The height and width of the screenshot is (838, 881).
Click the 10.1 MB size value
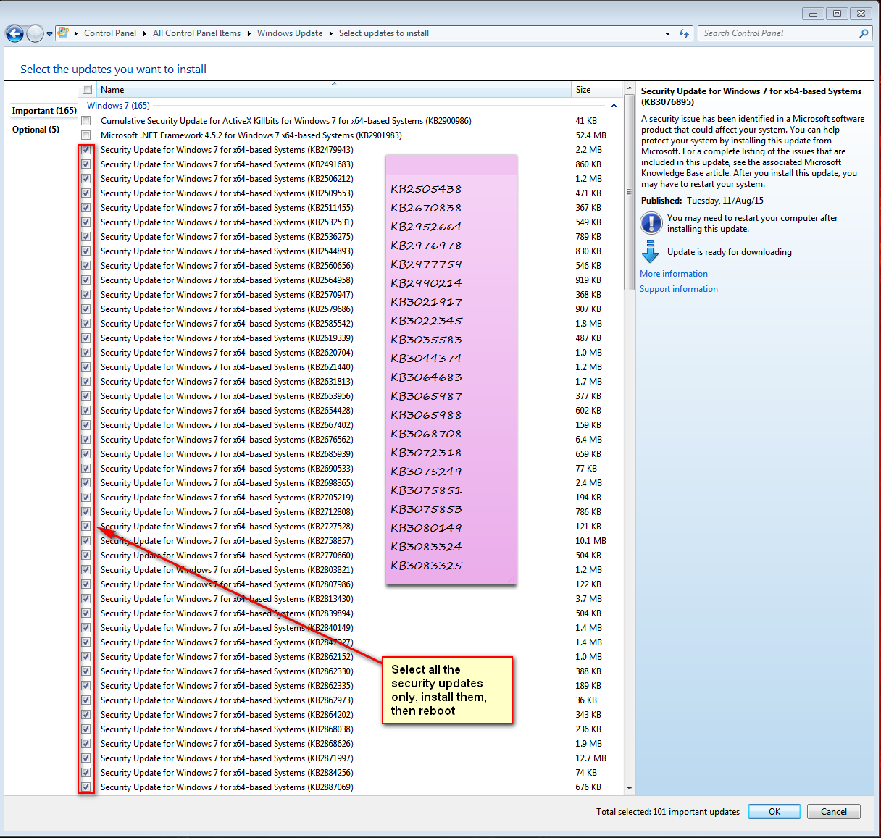(x=590, y=541)
